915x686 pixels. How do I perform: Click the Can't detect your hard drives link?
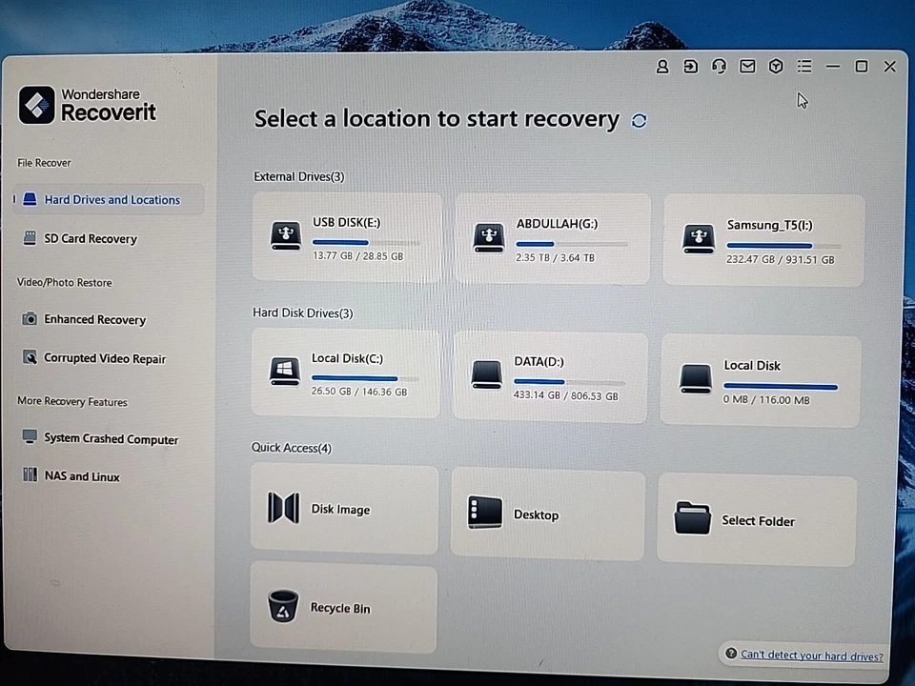click(811, 656)
